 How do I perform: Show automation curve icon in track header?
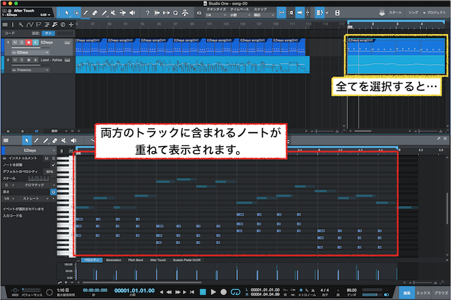tap(30, 25)
